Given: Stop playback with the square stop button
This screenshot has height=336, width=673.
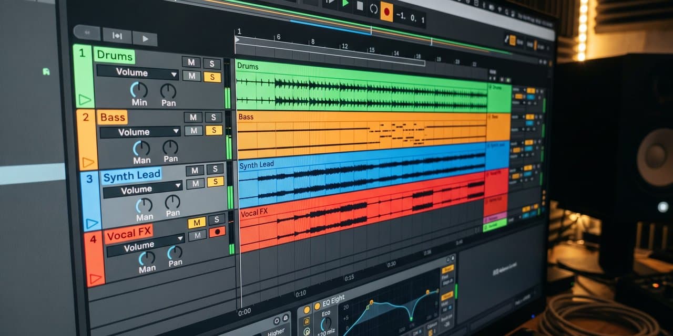Looking at the screenshot, I should [360, 5].
